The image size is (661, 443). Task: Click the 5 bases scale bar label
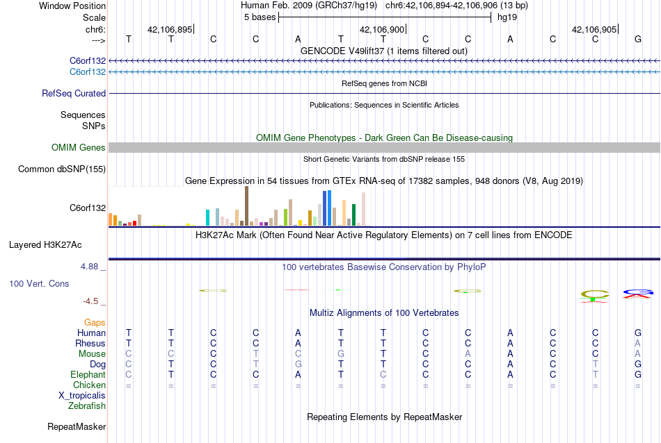point(260,17)
